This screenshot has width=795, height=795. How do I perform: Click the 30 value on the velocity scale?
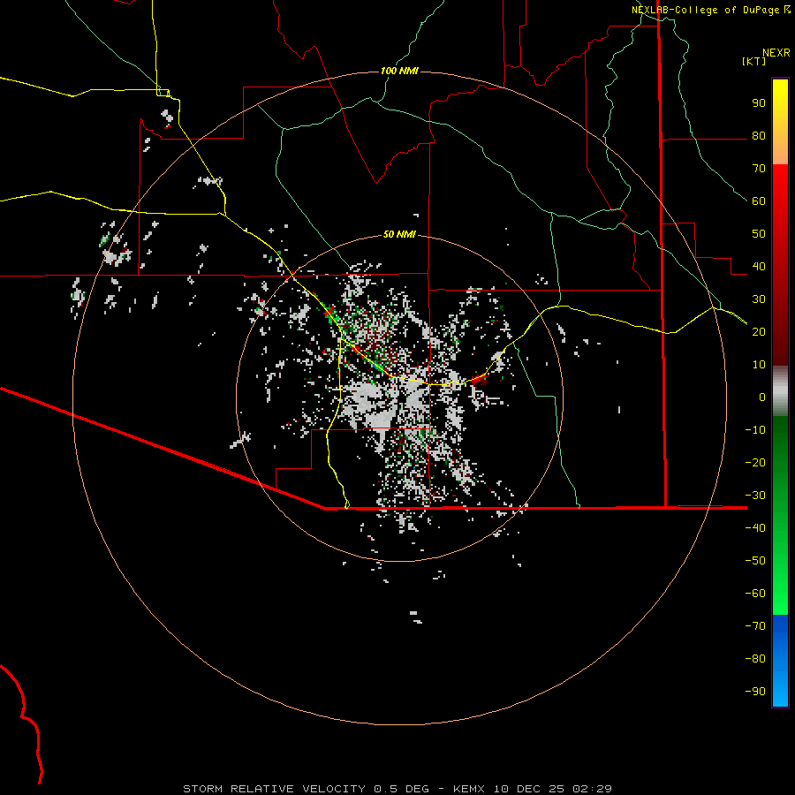[759, 299]
